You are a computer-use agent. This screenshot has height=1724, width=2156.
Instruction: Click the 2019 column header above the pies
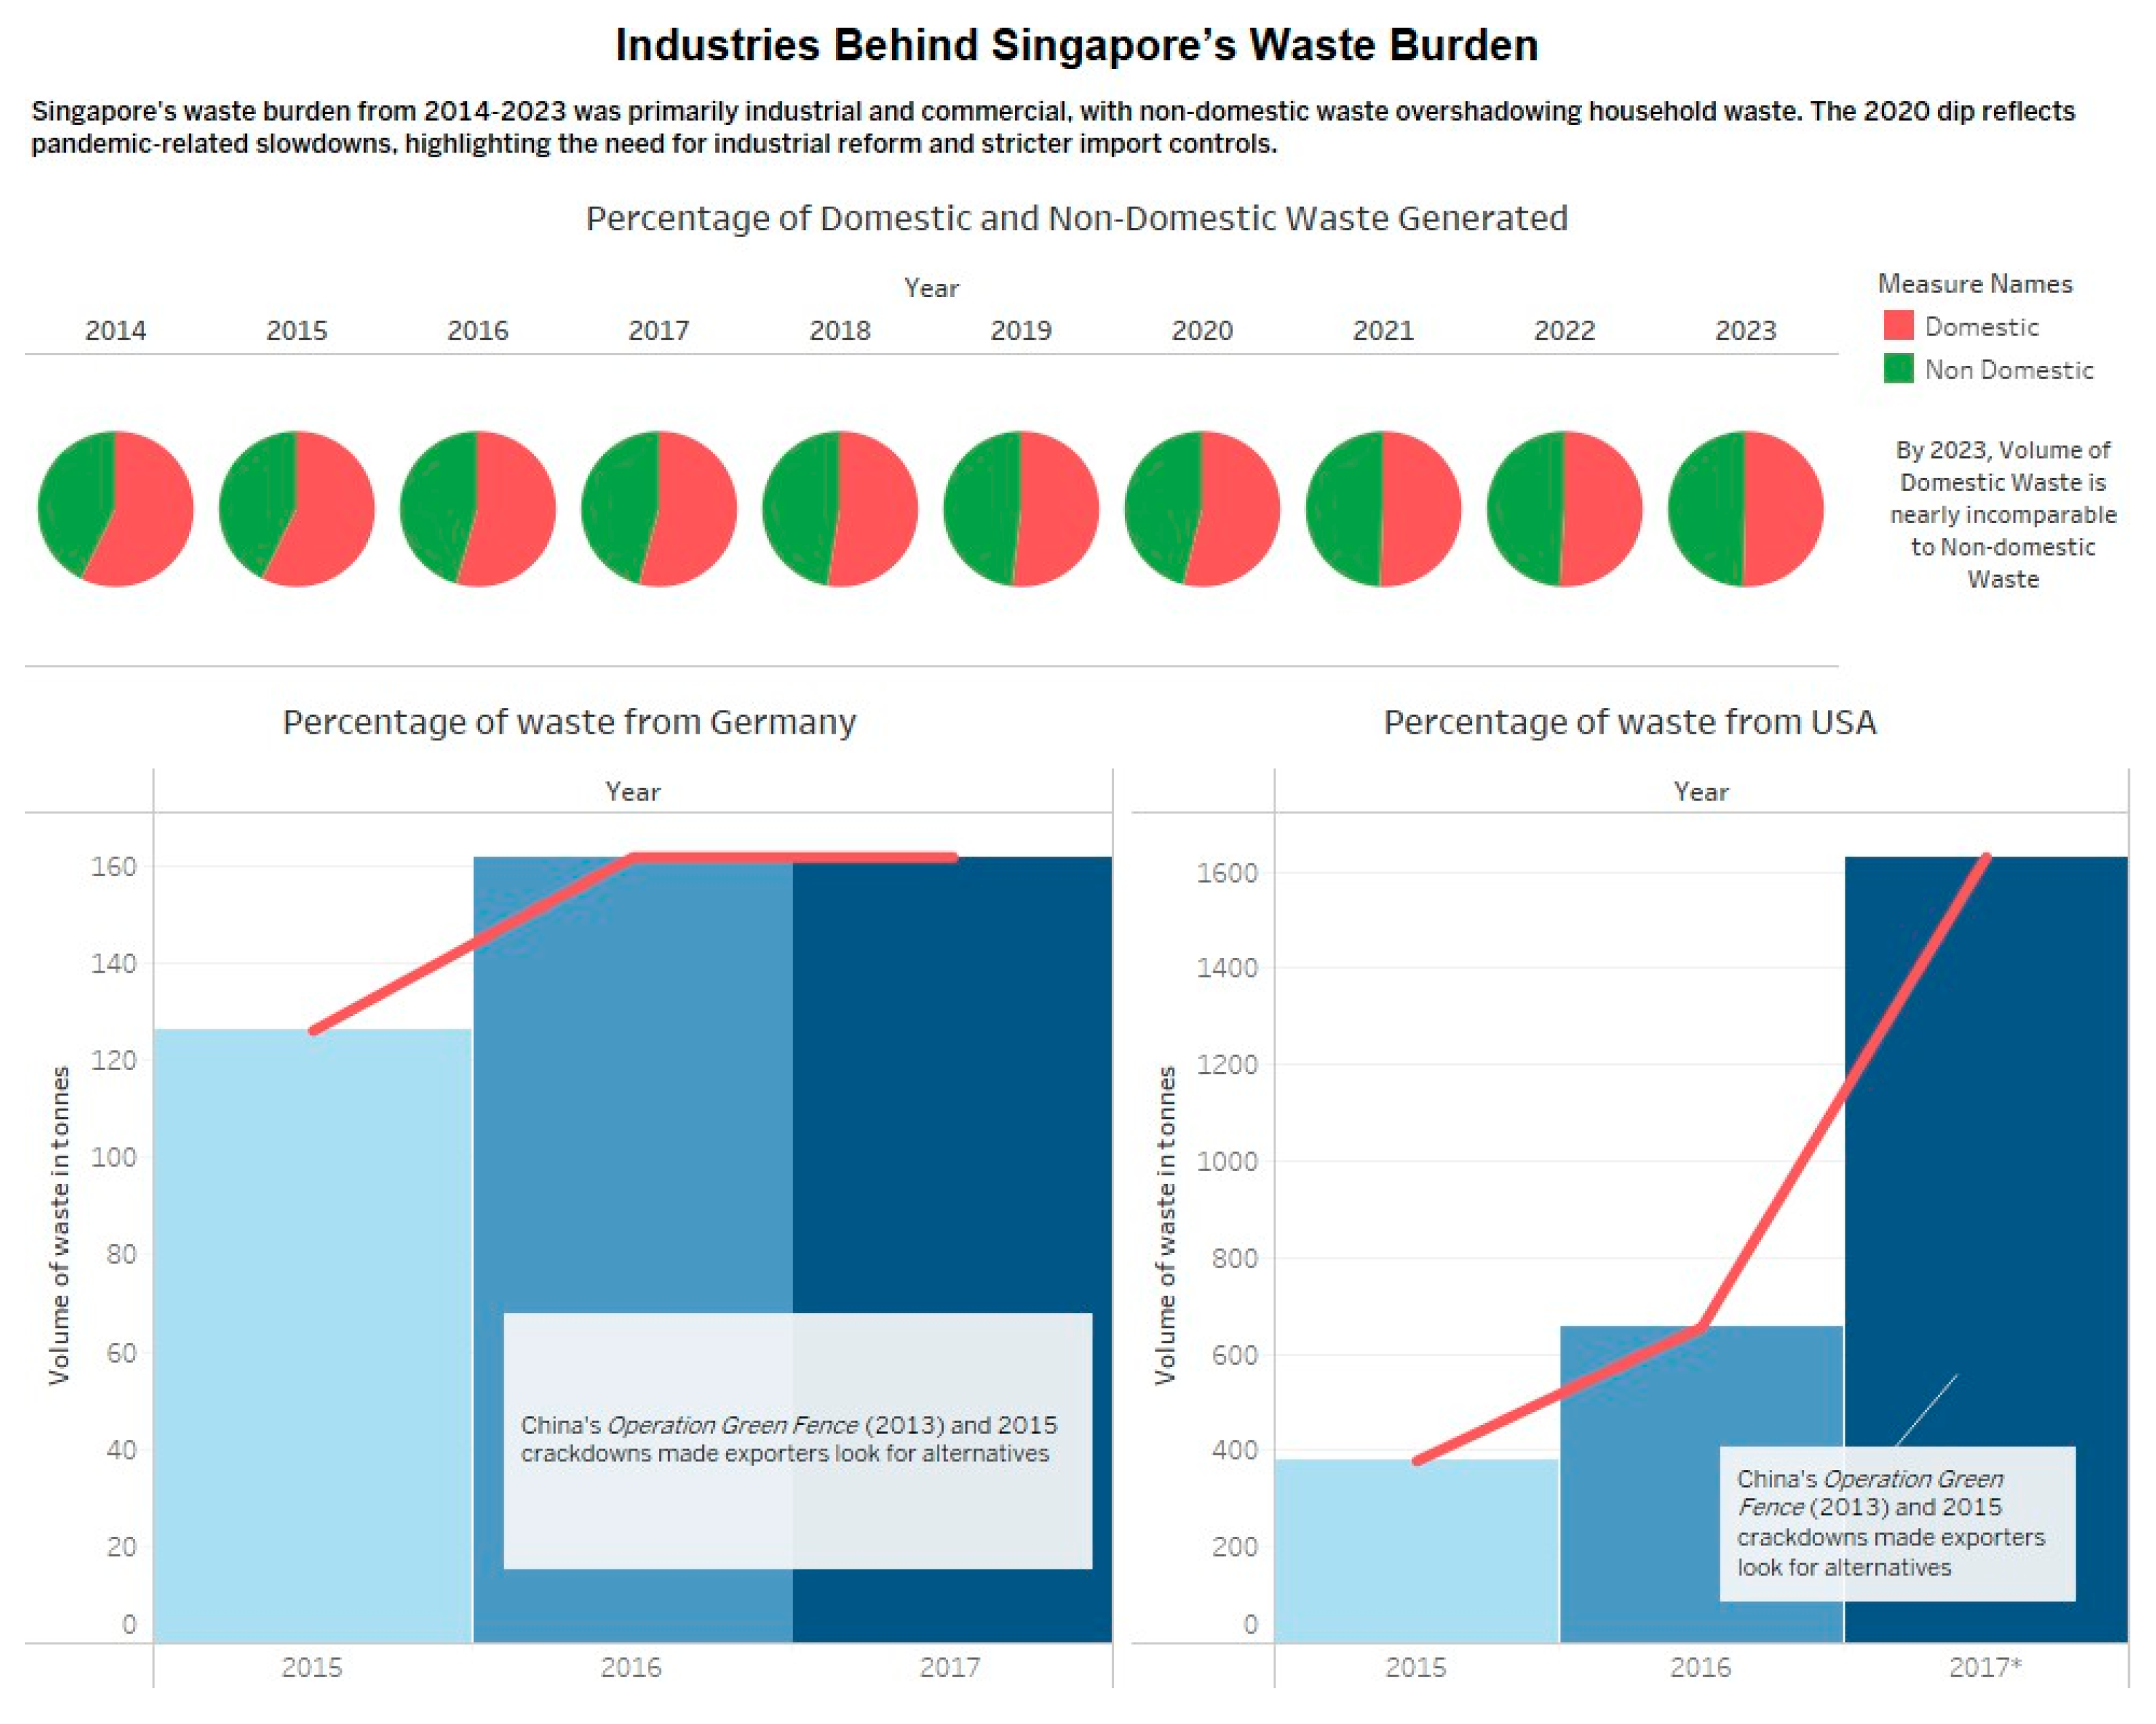(x=1020, y=331)
